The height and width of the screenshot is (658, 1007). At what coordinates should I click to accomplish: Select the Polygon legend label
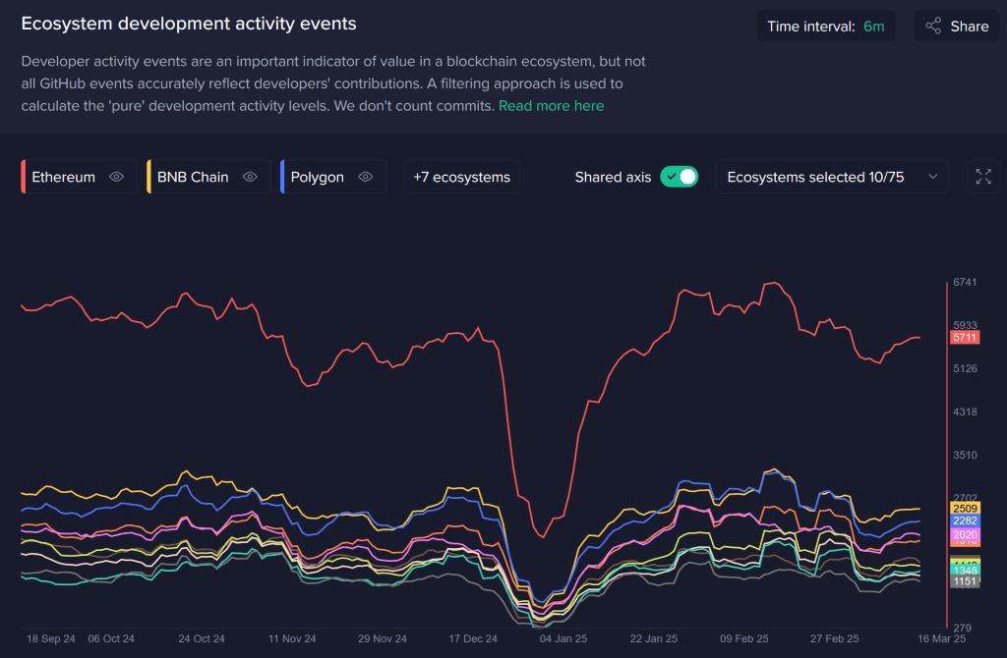coord(318,177)
